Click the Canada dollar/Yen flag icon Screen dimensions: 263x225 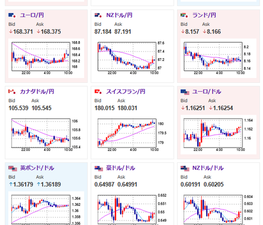pyautogui.click(x=12, y=92)
